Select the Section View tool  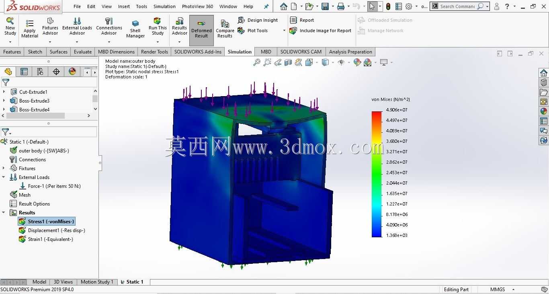288,62
